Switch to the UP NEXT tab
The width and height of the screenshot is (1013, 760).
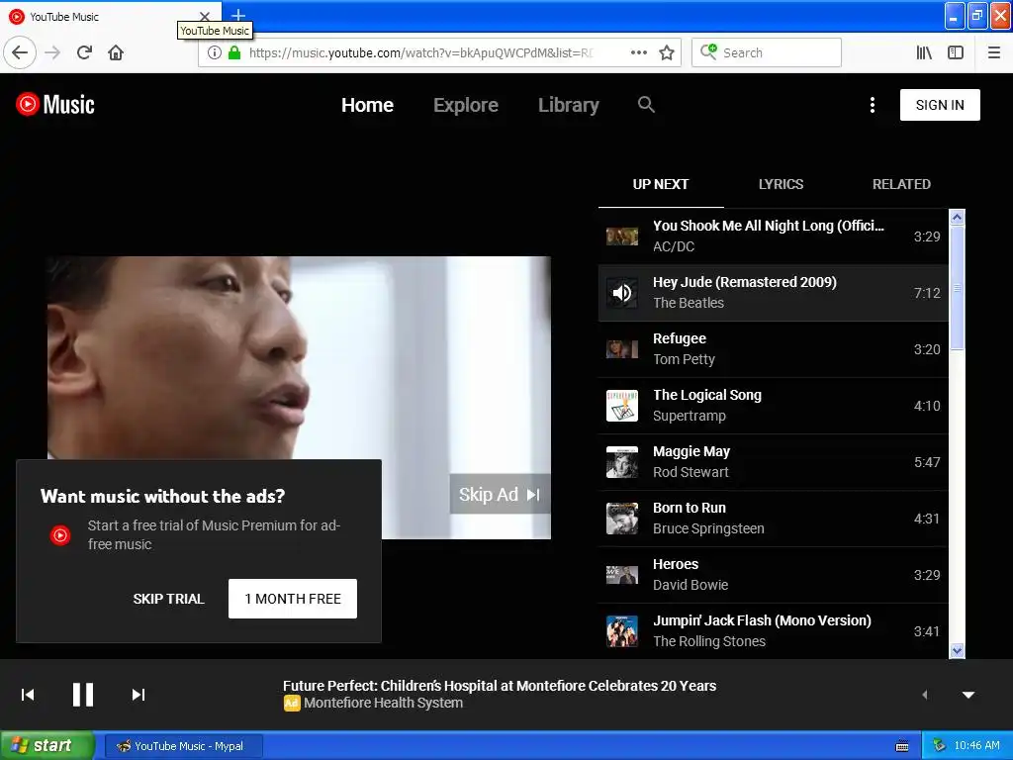(x=660, y=184)
